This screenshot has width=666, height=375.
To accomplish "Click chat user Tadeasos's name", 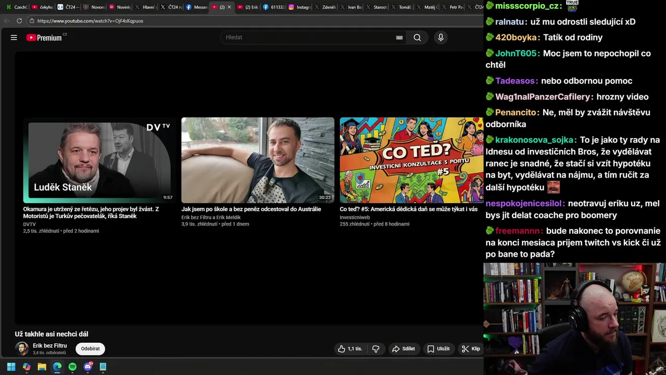I will coord(516,81).
